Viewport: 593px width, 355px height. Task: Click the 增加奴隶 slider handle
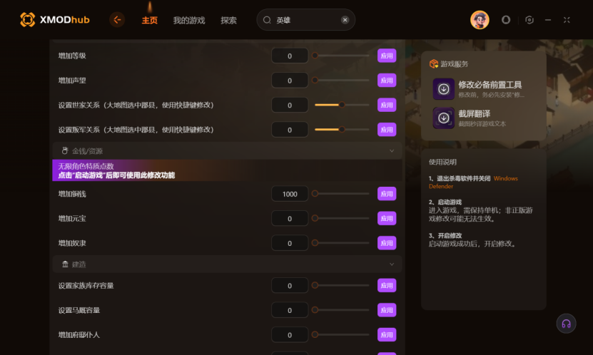click(x=315, y=243)
